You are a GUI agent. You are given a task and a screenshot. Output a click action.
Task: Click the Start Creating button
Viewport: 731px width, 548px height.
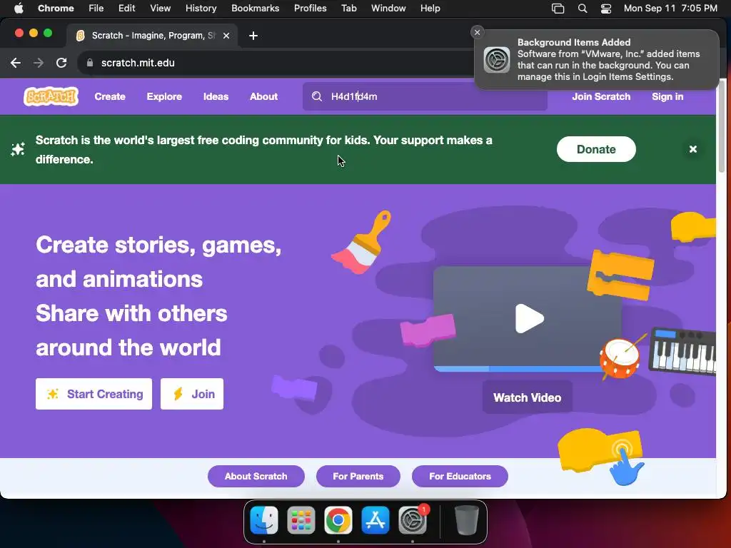click(94, 394)
